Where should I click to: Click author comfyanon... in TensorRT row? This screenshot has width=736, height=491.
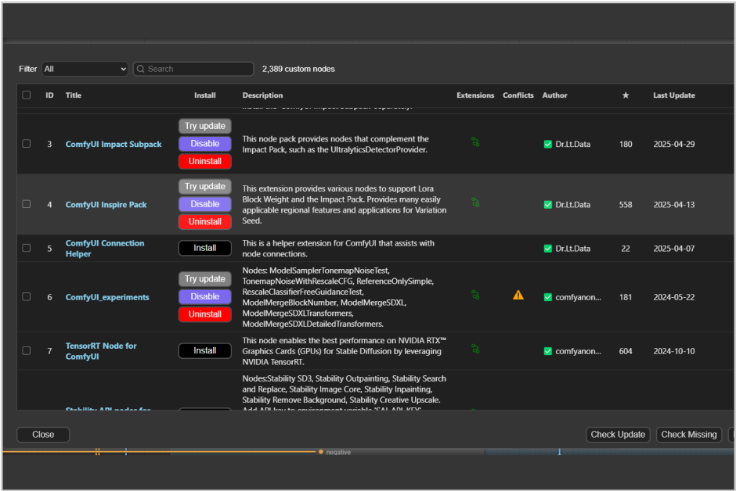click(x=579, y=351)
